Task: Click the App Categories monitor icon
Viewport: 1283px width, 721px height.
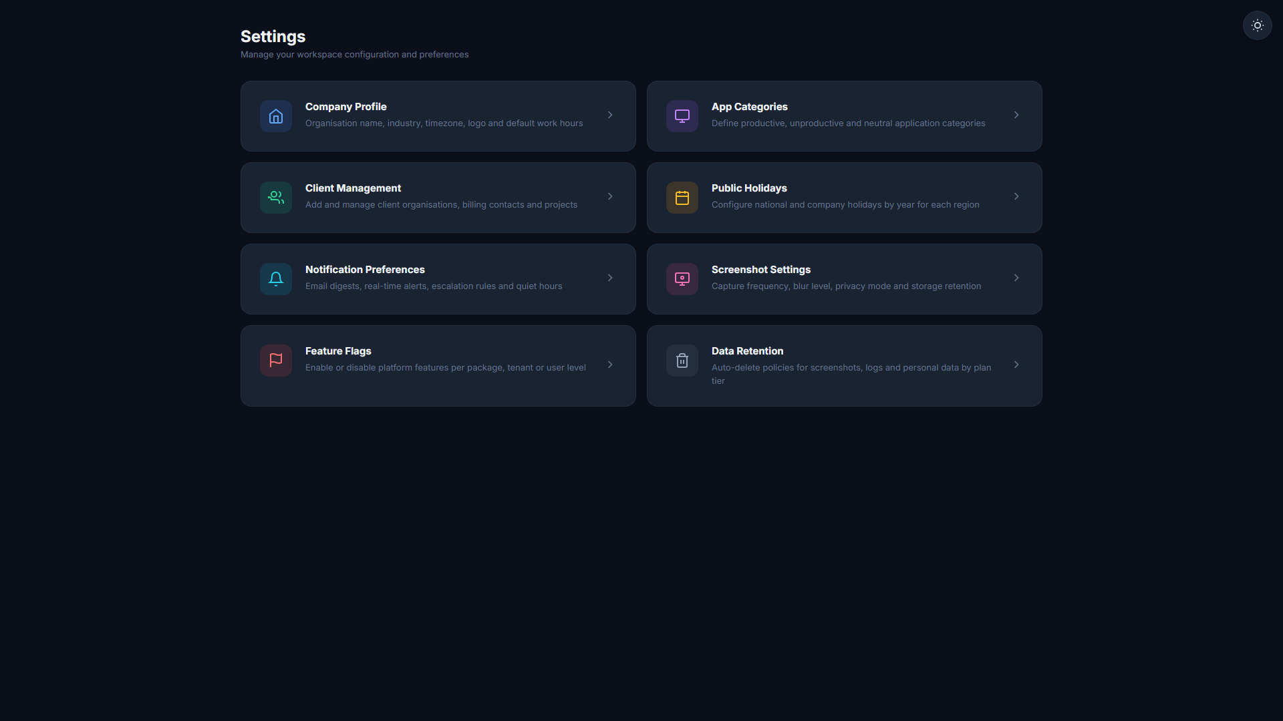Action: pyautogui.click(x=682, y=116)
